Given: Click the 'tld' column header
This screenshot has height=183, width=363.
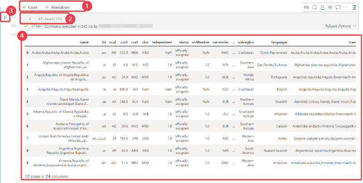Looking at the screenshot, I should point(104,42).
